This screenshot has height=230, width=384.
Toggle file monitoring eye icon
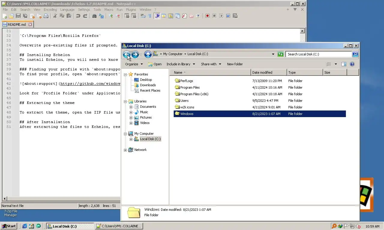pos(198,16)
